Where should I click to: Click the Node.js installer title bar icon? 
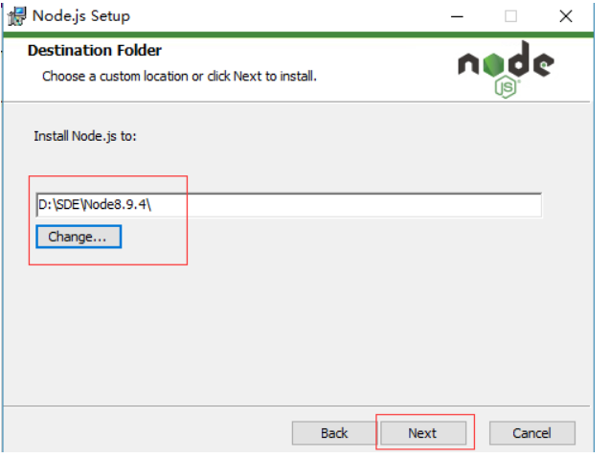pyautogui.click(x=16, y=16)
